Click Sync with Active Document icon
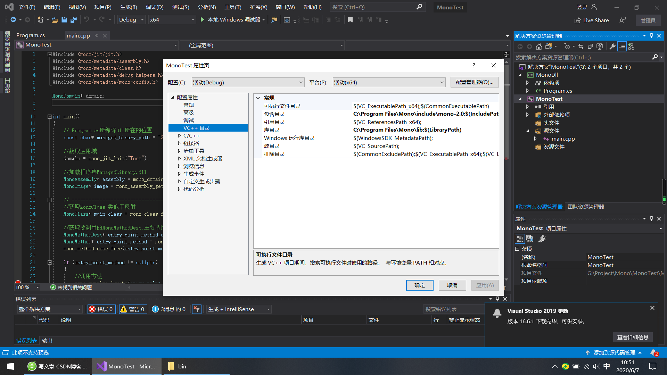667x375 pixels. [581, 47]
